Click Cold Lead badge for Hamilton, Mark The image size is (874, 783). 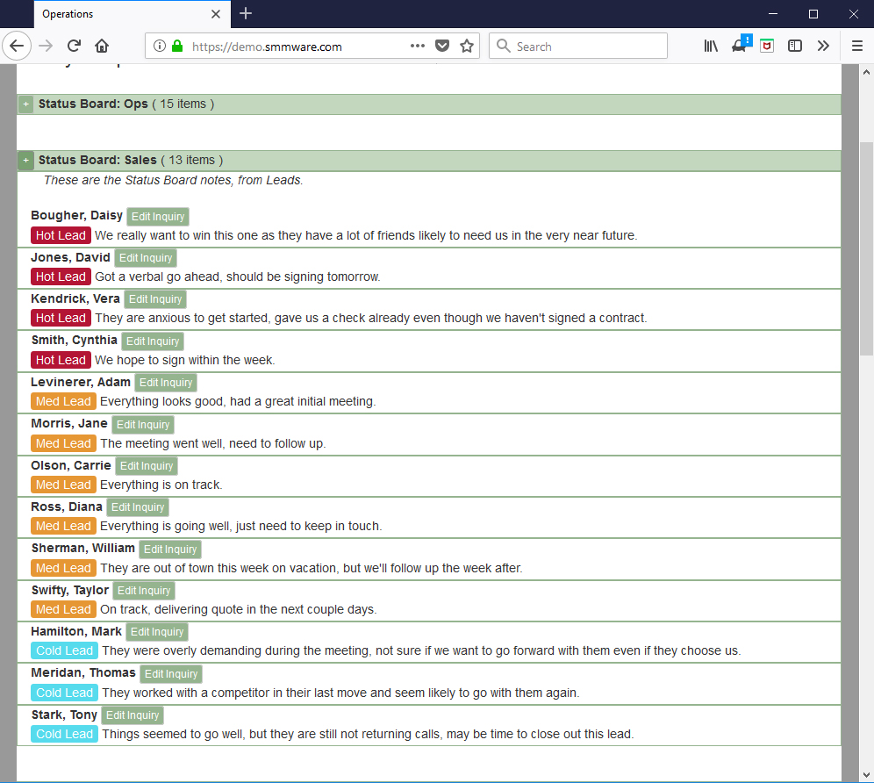(x=64, y=650)
